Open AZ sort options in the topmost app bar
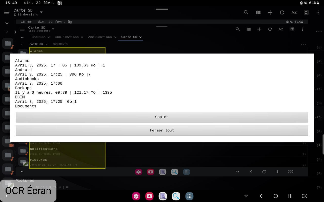Image resolution: width=324 pixels, height=202 pixels. 294,12
